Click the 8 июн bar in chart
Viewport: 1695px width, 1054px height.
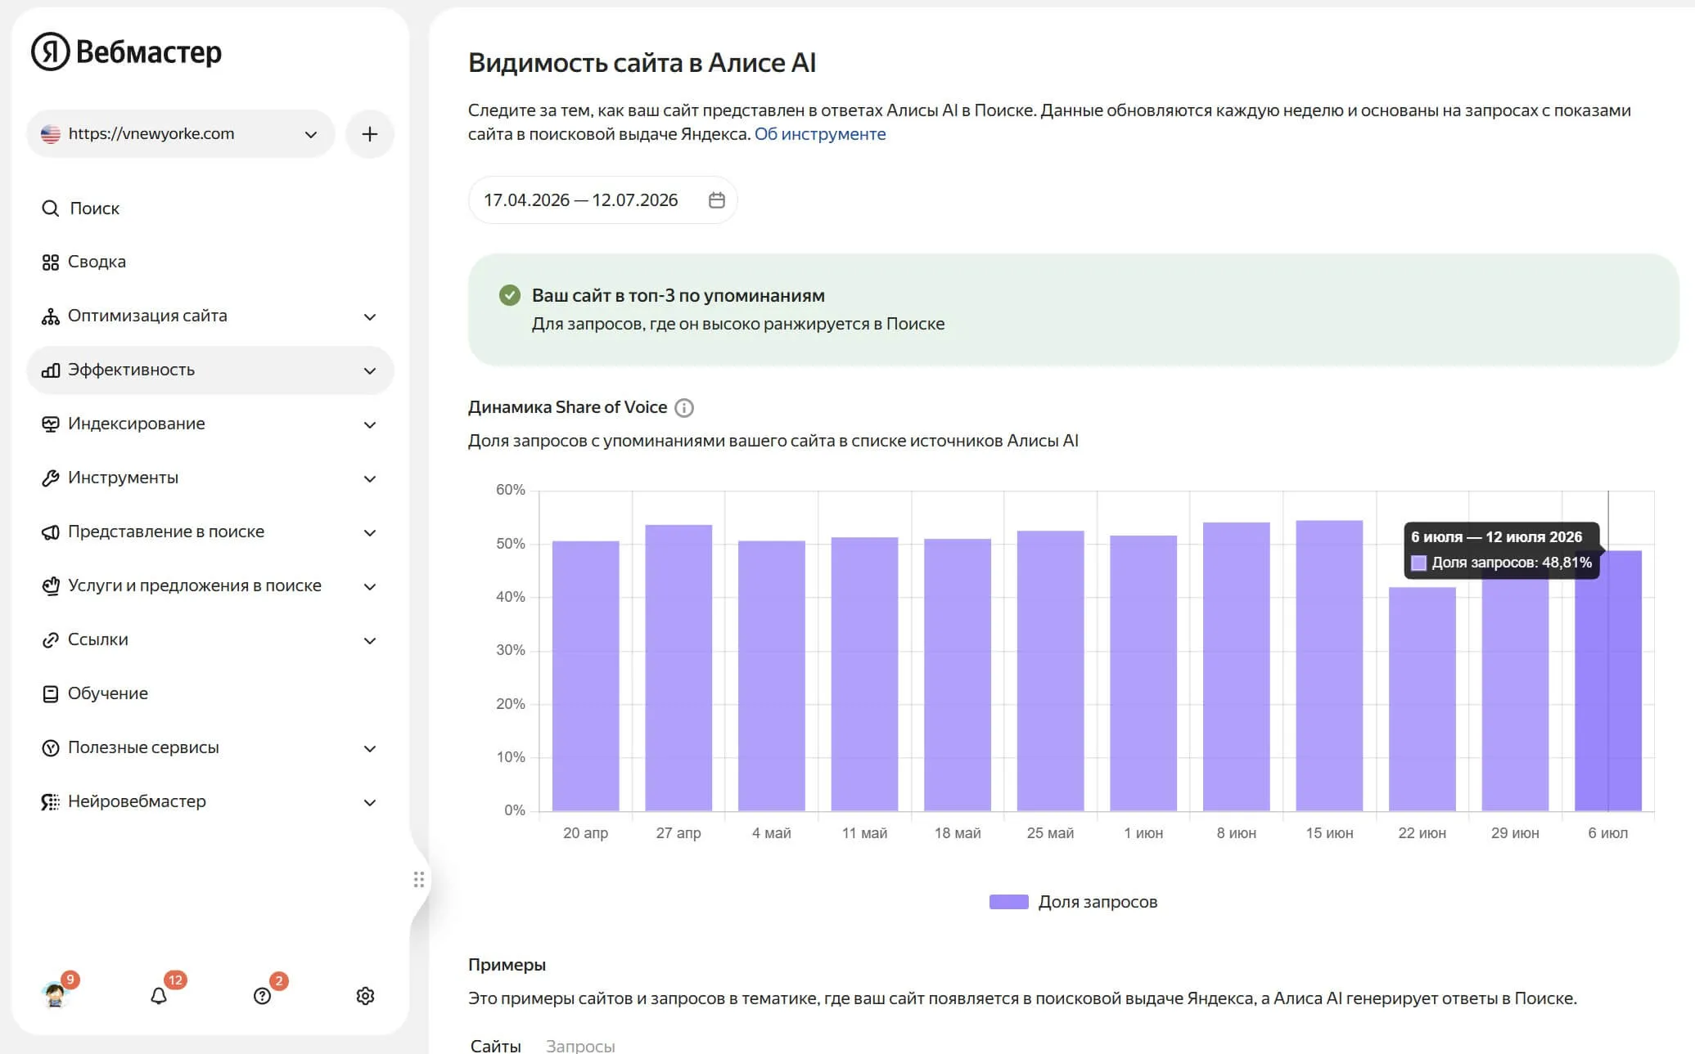[1236, 666]
